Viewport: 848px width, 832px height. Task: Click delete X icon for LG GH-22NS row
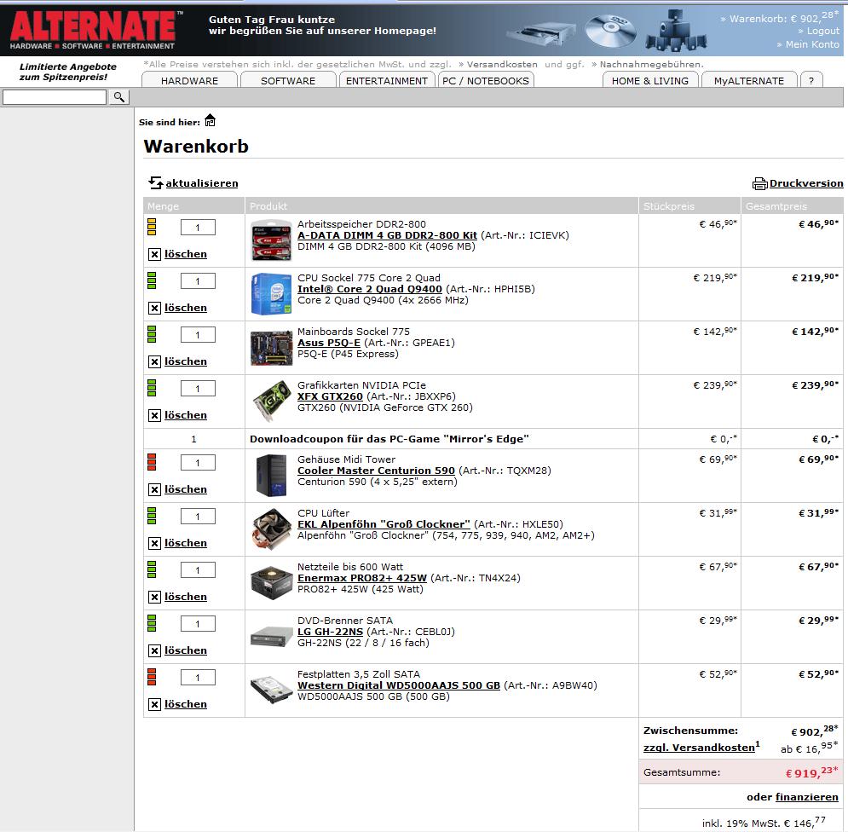[x=154, y=650]
